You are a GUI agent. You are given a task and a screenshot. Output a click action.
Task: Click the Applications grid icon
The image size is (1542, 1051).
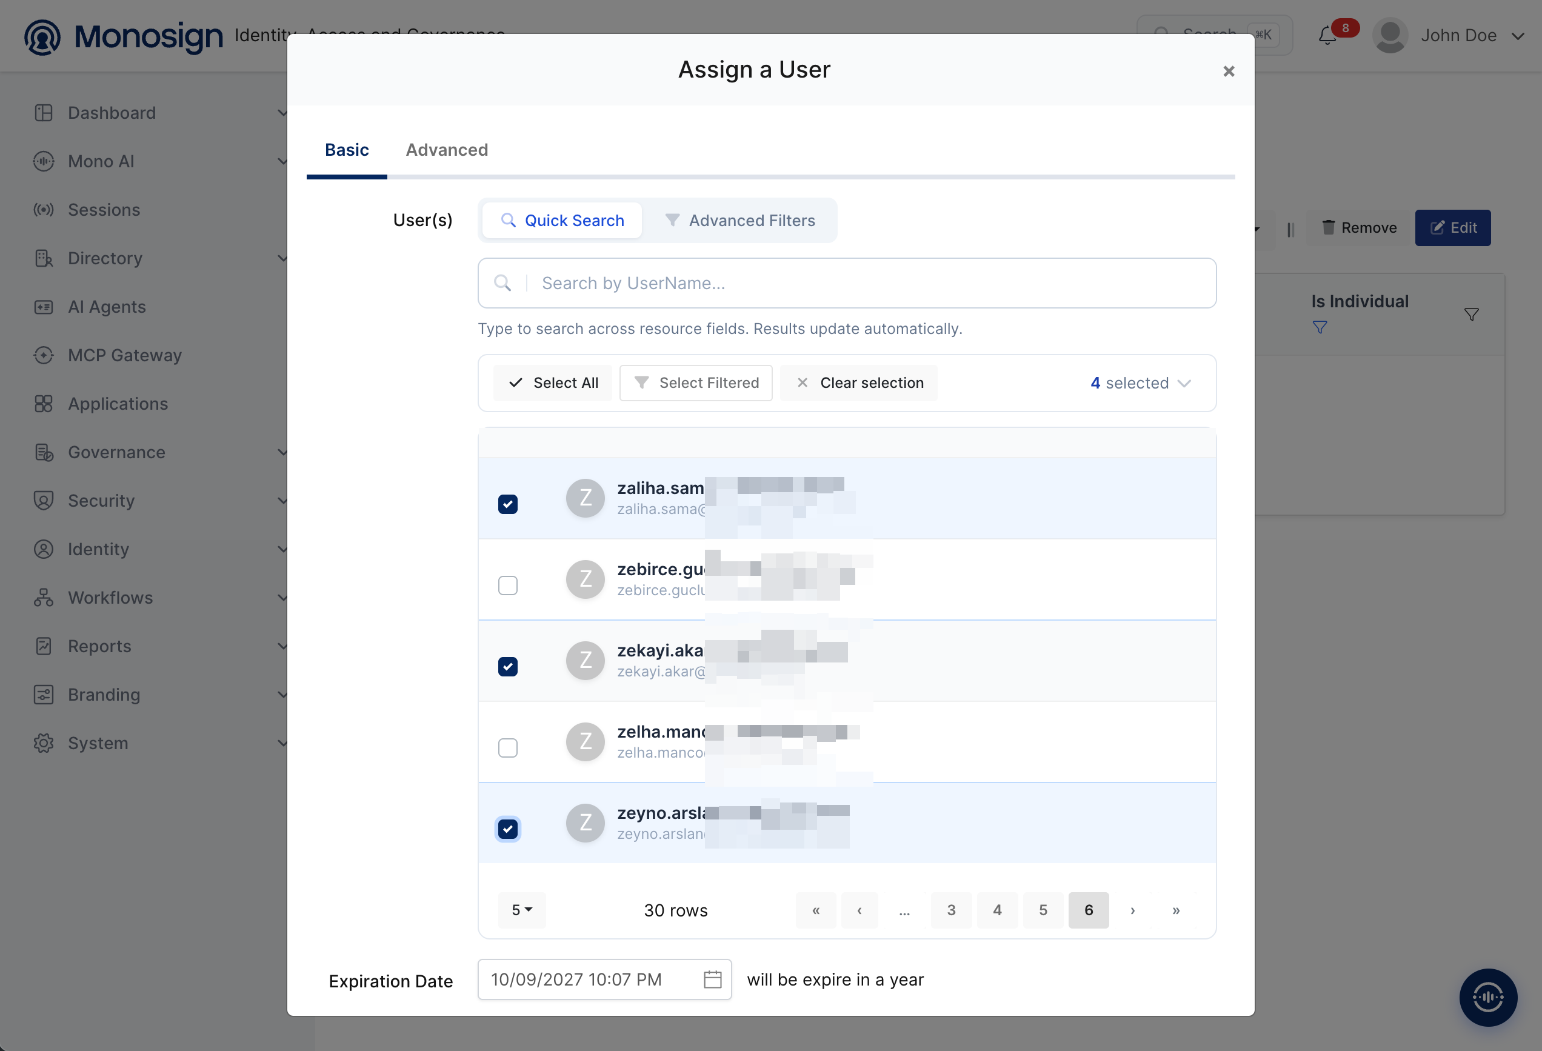(44, 404)
